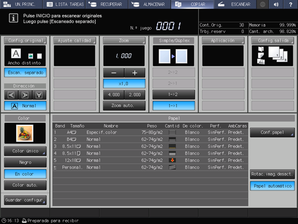
Task: Click the Tamaño column header
Action: (77, 126)
